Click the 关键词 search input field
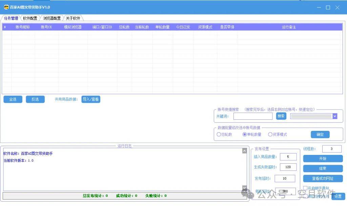Image resolution: width=347 pixels, height=208 pixels. point(253,116)
